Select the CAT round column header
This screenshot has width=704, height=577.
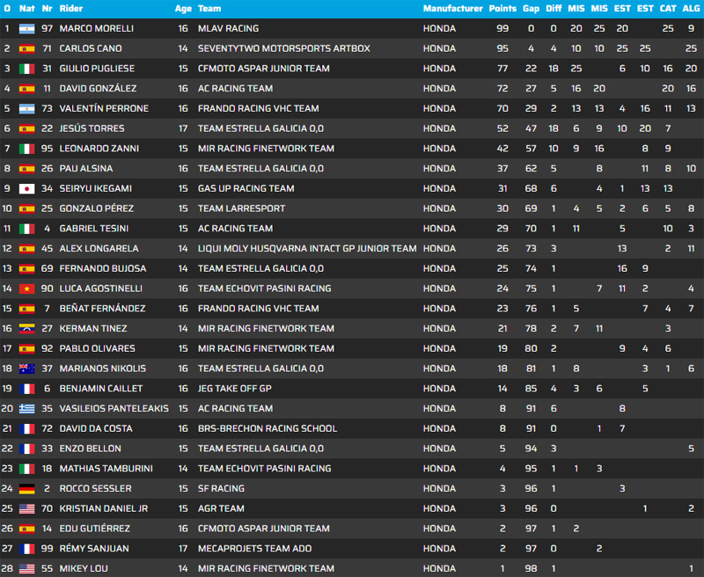point(668,9)
